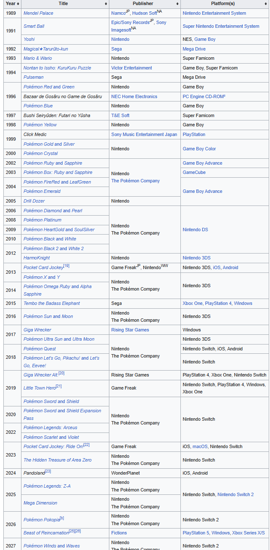Click iOS link in Pocket Card Jockey row

217,267
